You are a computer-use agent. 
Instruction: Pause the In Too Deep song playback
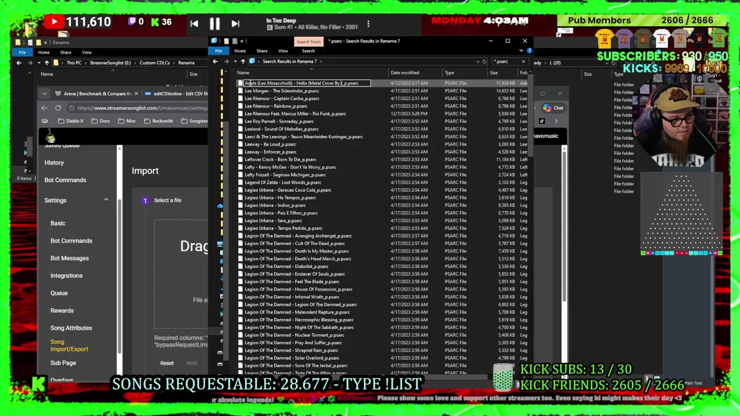pos(214,24)
